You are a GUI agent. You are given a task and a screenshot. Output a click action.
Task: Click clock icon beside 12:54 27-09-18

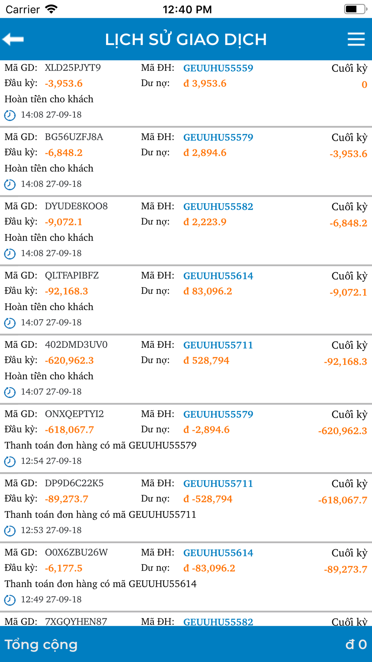[x=10, y=461]
